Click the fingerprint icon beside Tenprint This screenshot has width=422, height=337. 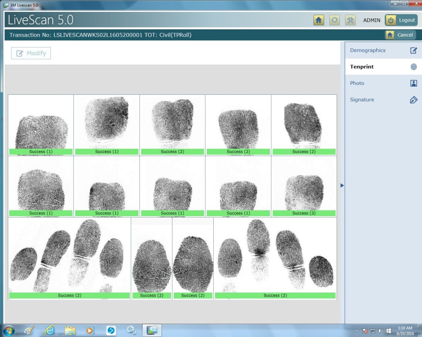click(x=413, y=66)
